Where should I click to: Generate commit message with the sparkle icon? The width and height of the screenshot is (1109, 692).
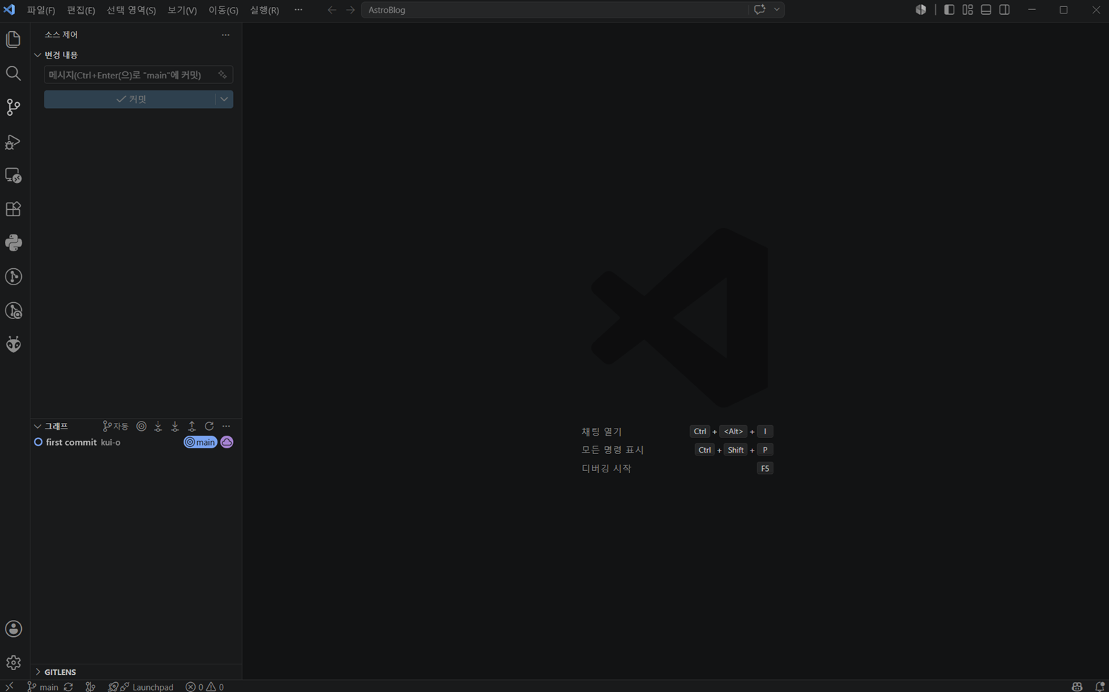[x=223, y=75]
